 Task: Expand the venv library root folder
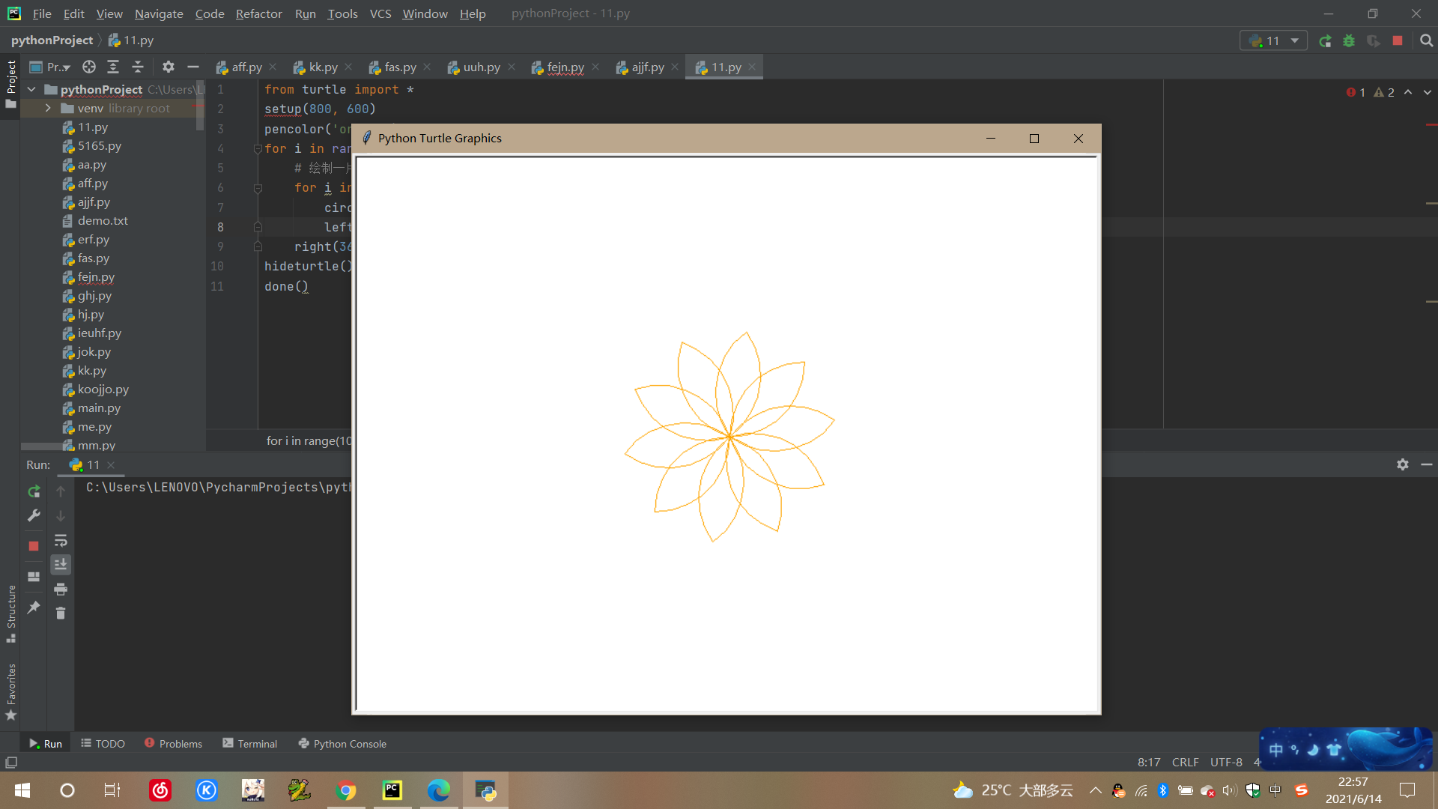48,108
